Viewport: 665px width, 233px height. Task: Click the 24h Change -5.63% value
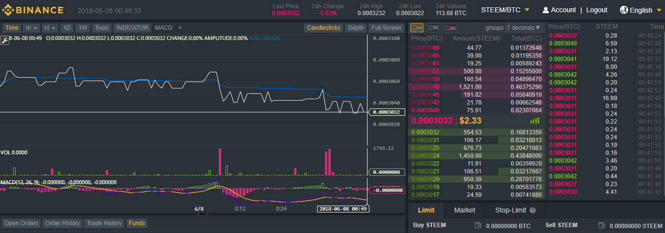point(328,13)
